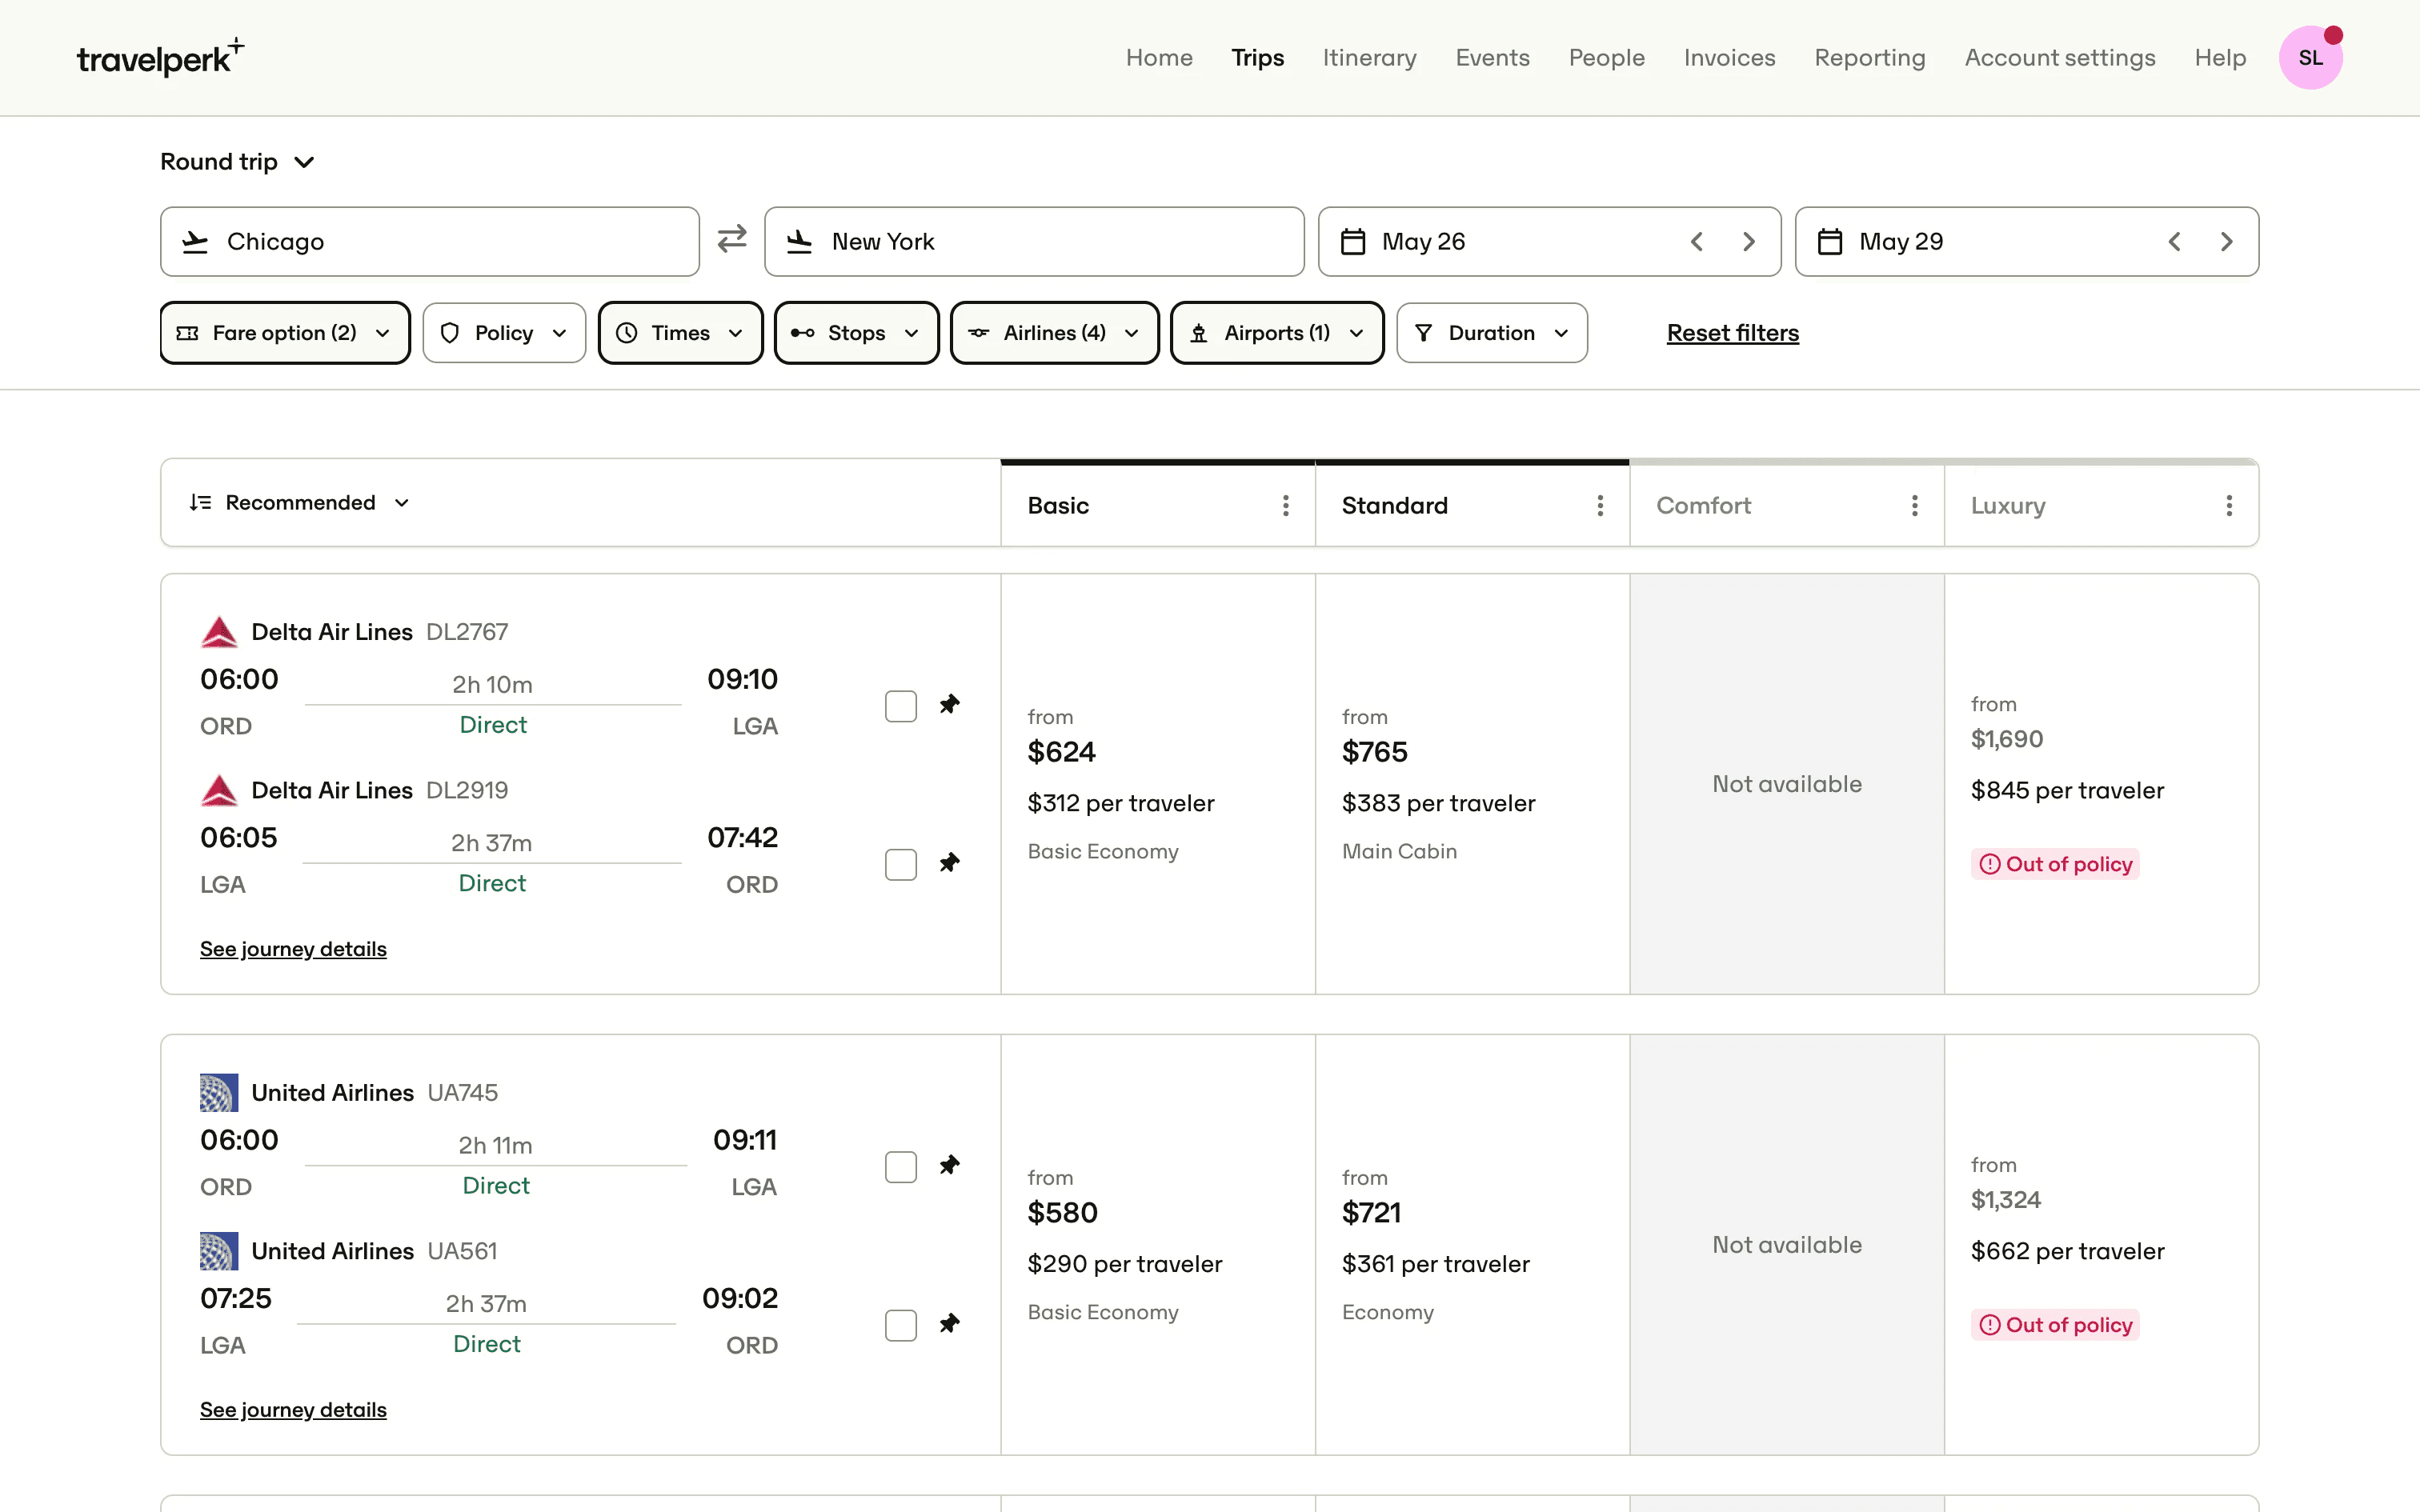Screen dimensions: 2420x1512
Task: Pin the United UA561 flight
Action: (x=950, y=1324)
